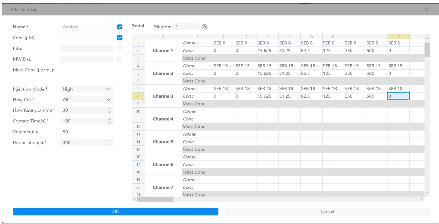Select column K header

[x=398, y=37]
